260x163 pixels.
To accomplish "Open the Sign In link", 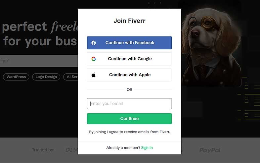I will tap(147, 148).
